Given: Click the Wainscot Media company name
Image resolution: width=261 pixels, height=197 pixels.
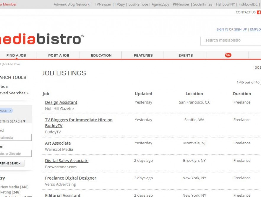Looking at the screenshot, I should pyautogui.click(x=59, y=150).
